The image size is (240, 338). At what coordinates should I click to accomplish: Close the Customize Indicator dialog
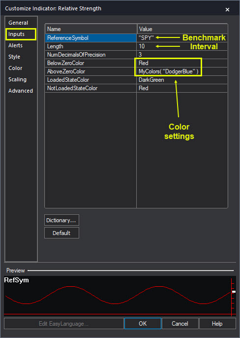tap(227, 9)
